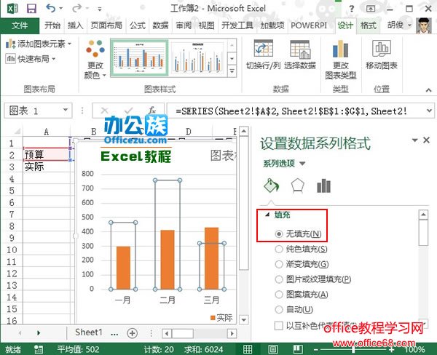The height and width of the screenshot is (355, 437).
Task: Switch to the Page Layout (页面布局) tab
Action: [x=106, y=25]
